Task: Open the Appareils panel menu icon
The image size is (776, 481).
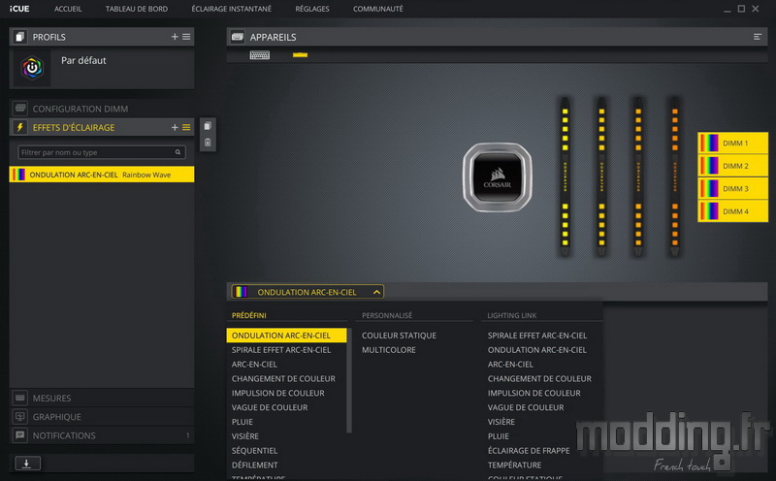Action: (758, 37)
